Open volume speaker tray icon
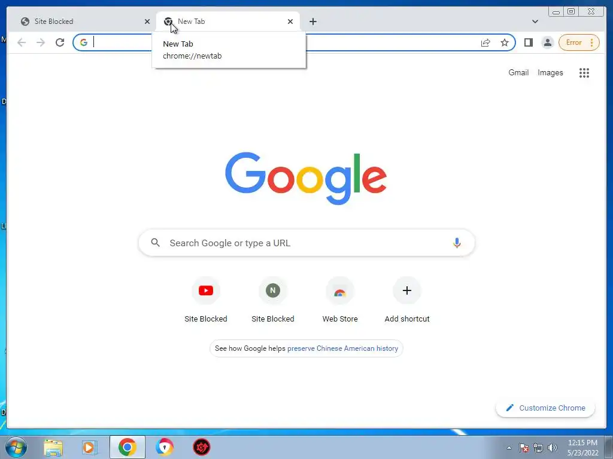613x459 pixels. pyautogui.click(x=553, y=448)
